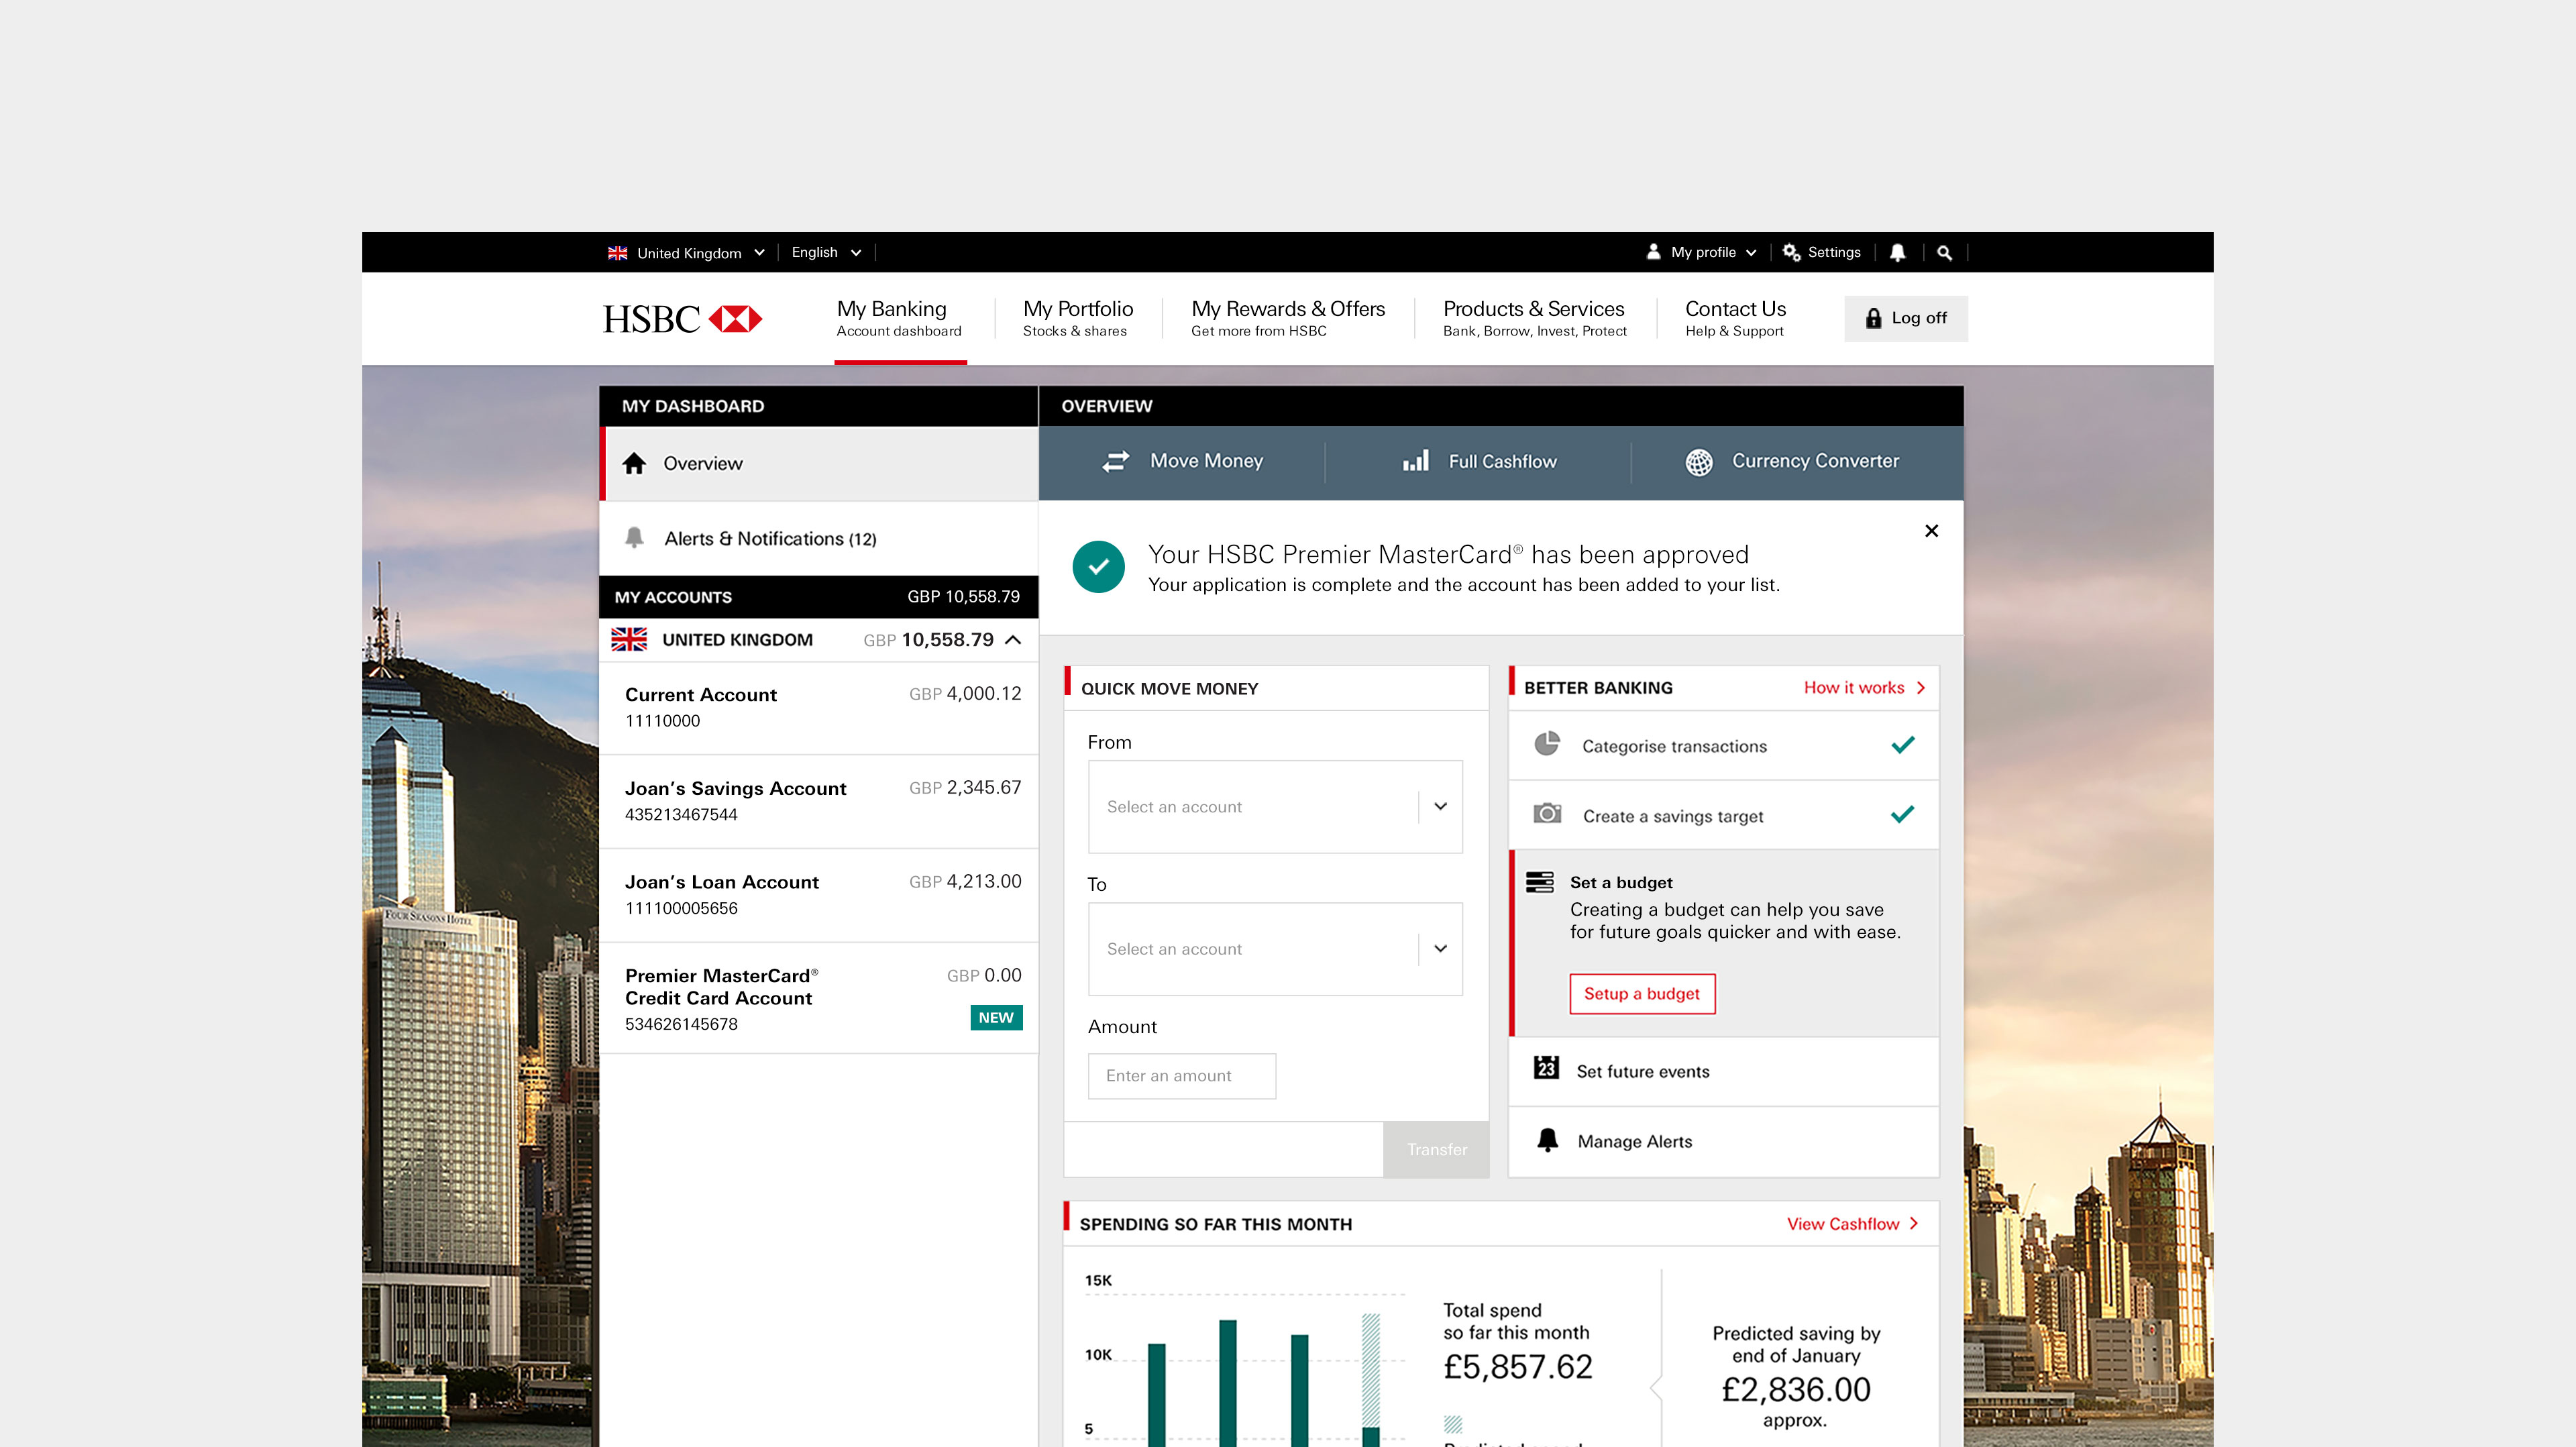Viewport: 2576px width, 1447px height.
Task: Click How it works chevron arrow
Action: click(1920, 688)
